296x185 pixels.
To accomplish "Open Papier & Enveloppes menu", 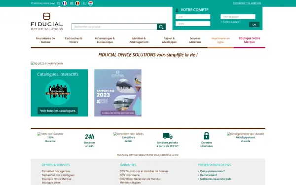I will (169, 40).
